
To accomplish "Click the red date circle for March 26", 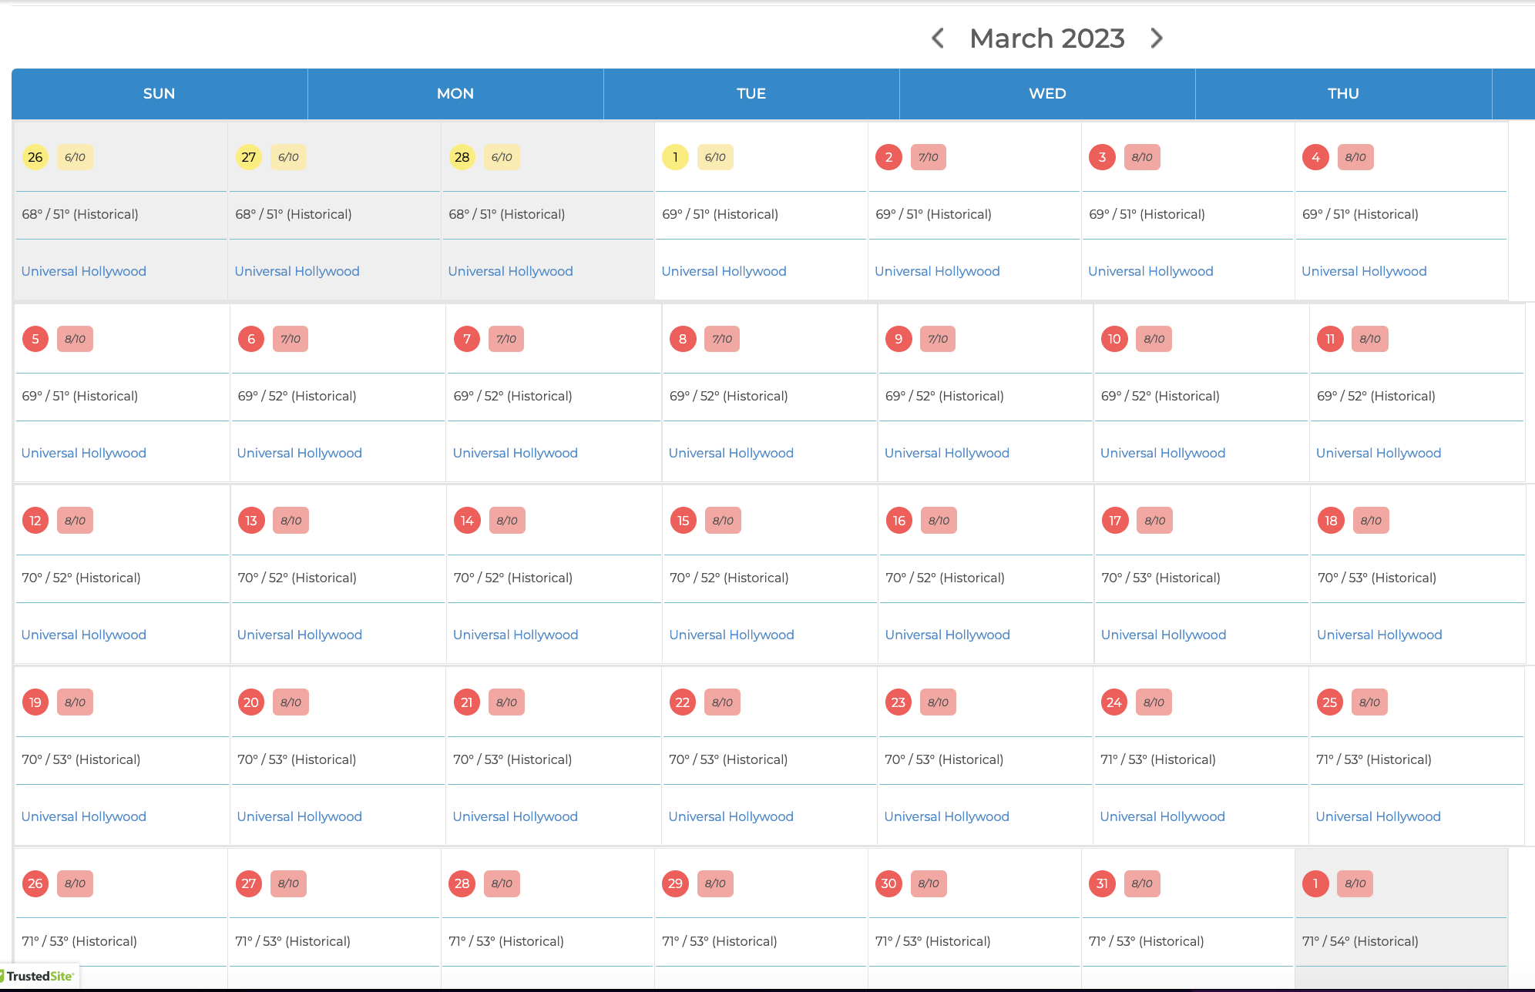I will click(35, 883).
